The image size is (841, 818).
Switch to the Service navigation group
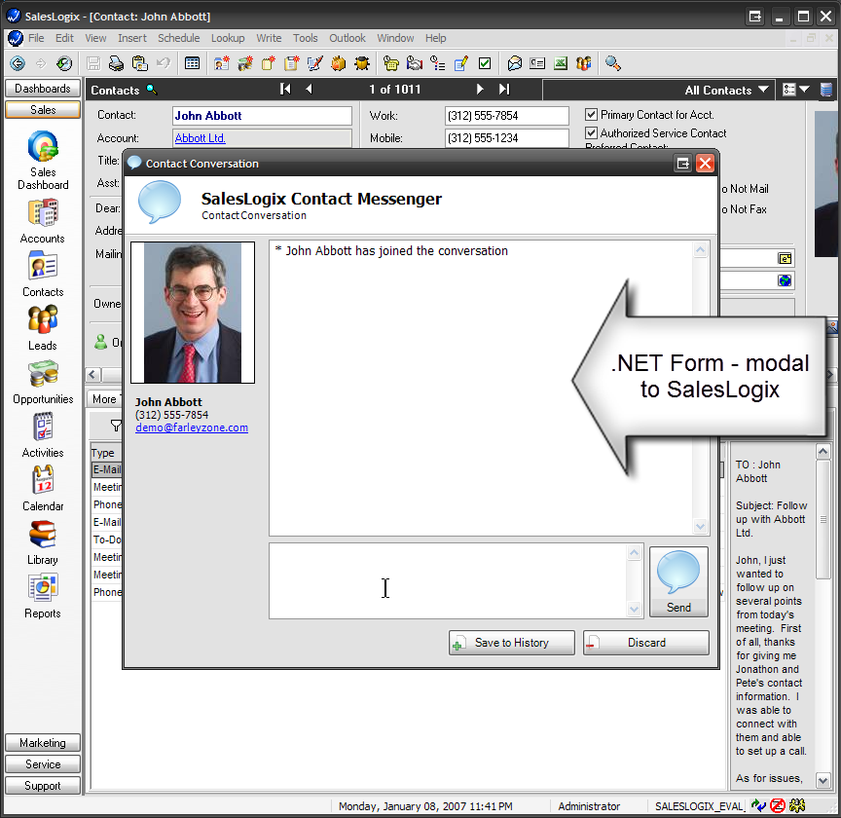point(43,764)
